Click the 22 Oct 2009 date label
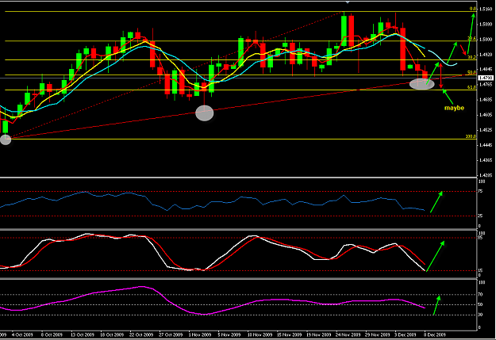 [x=141, y=334]
